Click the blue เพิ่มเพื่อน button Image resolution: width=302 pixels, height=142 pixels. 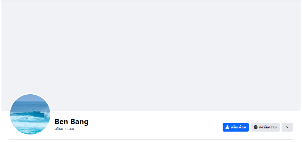click(236, 127)
